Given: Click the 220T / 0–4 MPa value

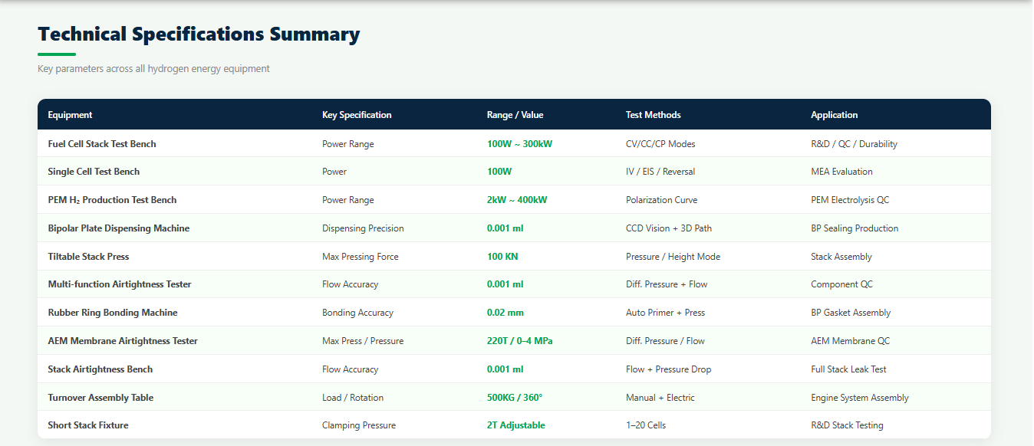Looking at the screenshot, I should tap(519, 341).
